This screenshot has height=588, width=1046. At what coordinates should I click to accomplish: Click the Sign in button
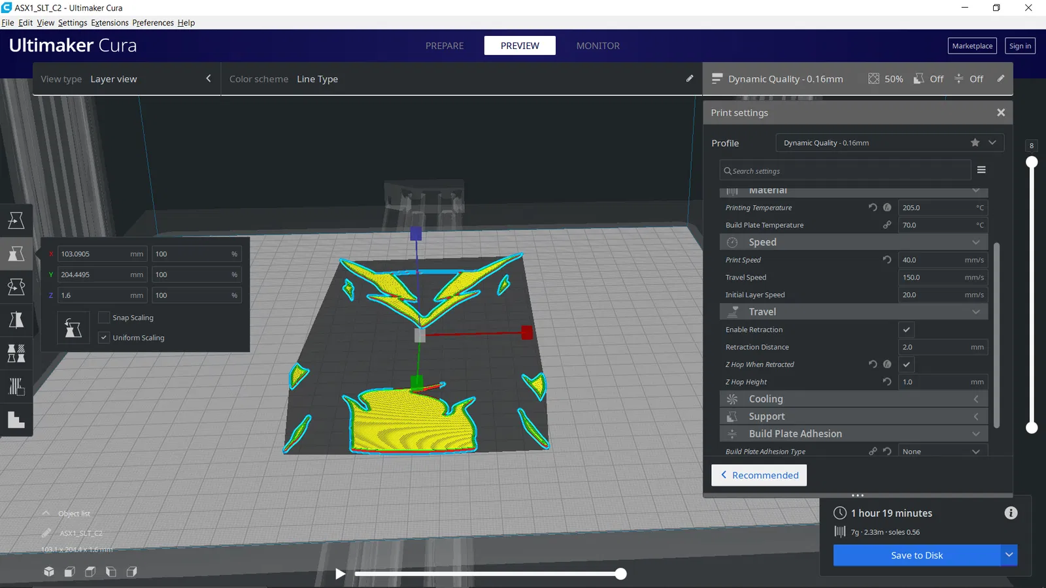pos(1020,46)
